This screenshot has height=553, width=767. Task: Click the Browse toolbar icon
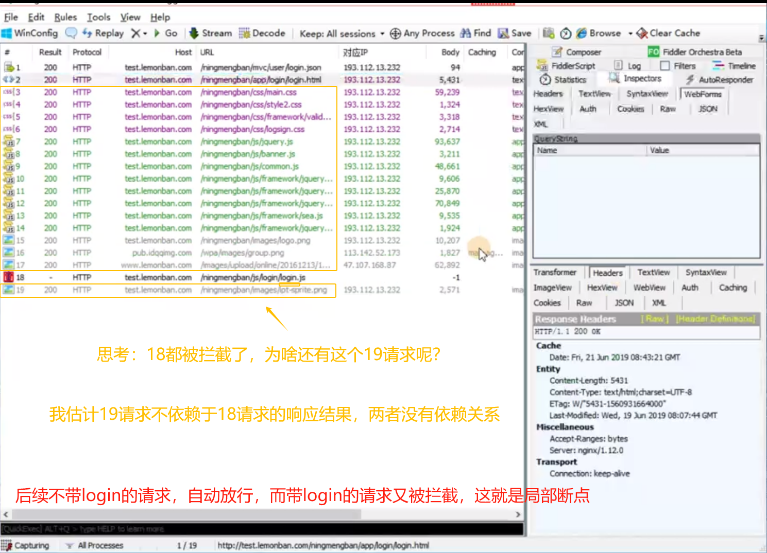[x=582, y=33]
